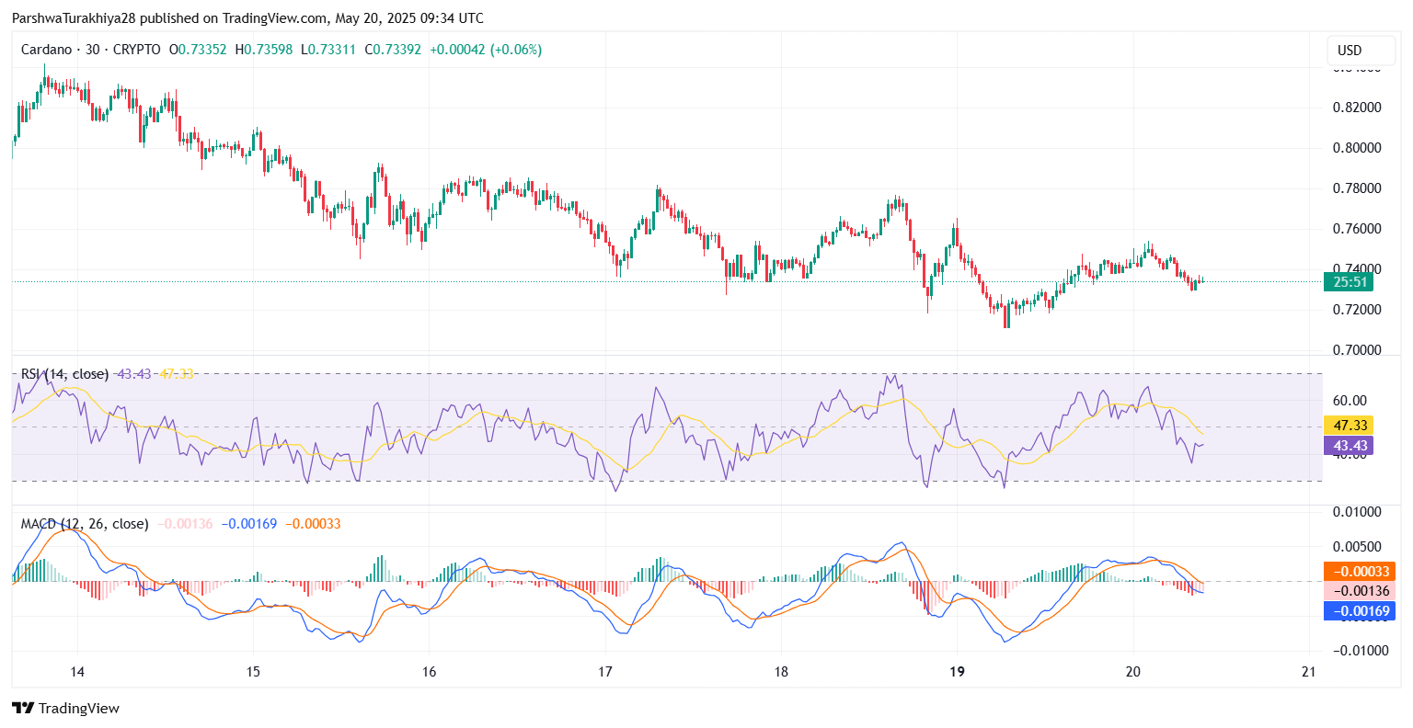Click the orange -0.00033 MACD signal tag

[x=1359, y=572]
